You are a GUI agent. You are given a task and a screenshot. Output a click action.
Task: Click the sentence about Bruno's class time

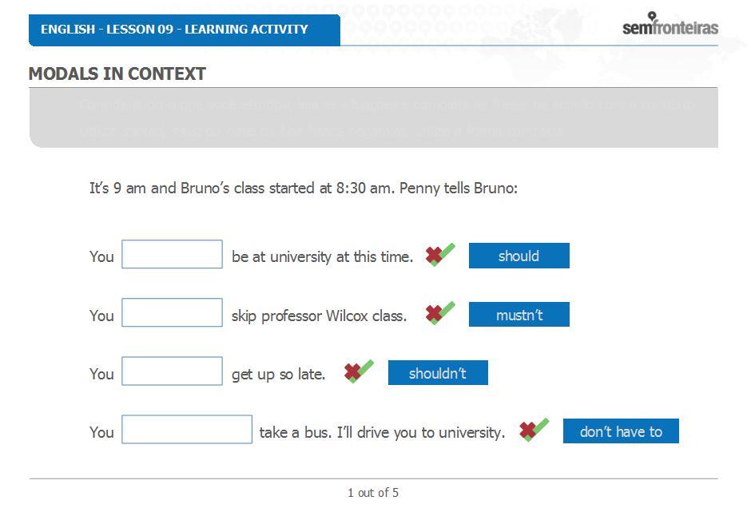click(303, 189)
